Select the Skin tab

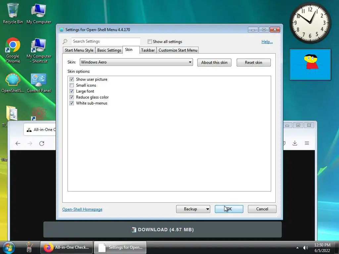pyautogui.click(x=131, y=50)
